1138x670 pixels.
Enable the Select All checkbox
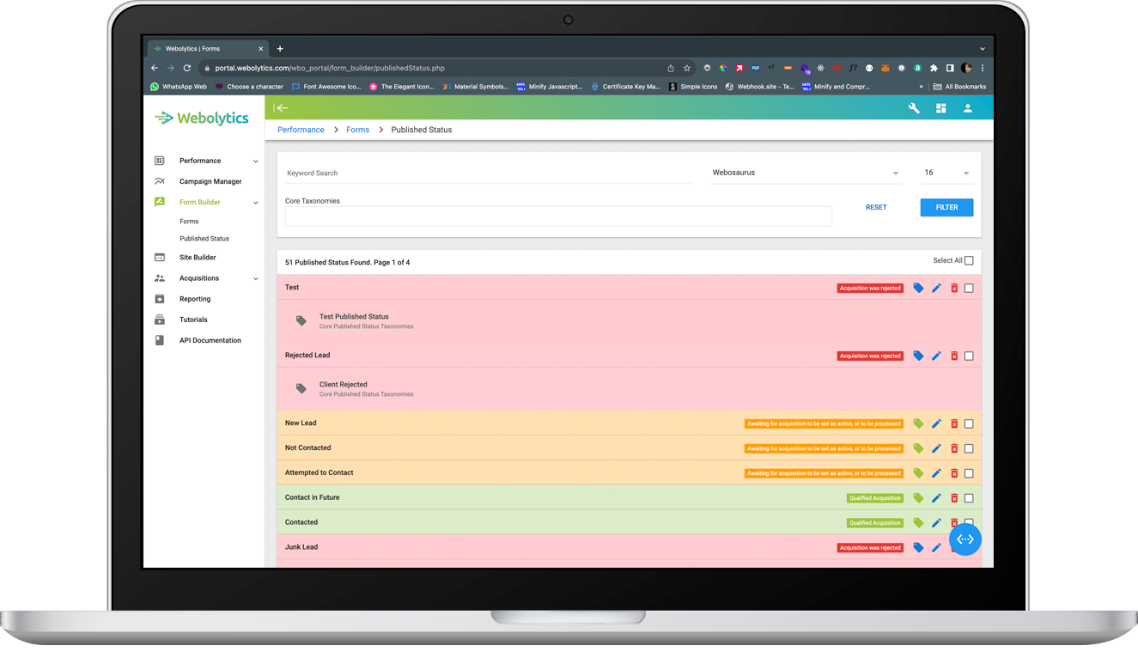point(969,260)
